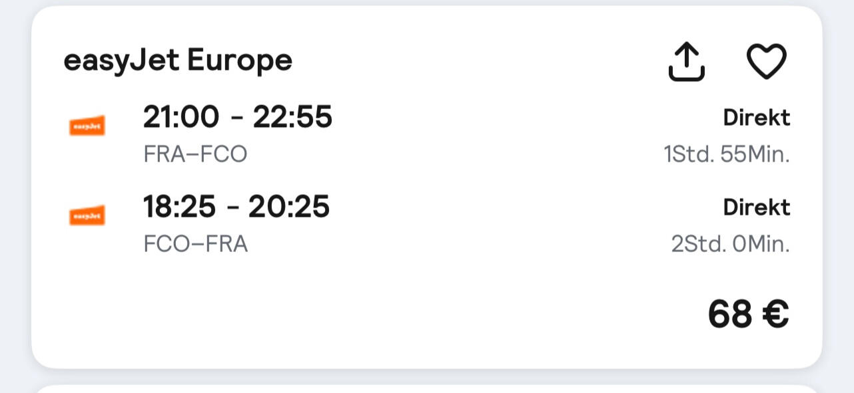Click the 21:00 outbound departure time

tap(181, 118)
